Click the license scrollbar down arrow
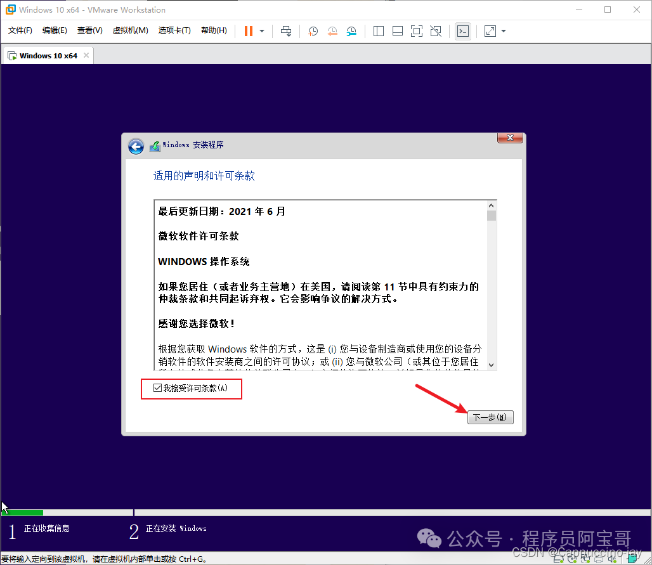Viewport: 652px width, 565px height. click(x=491, y=365)
